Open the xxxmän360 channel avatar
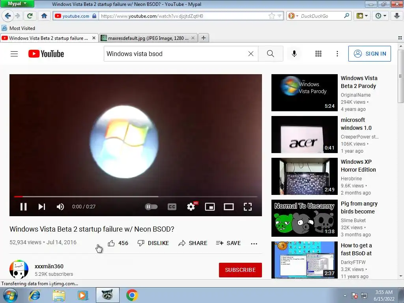The width and height of the screenshot is (404, 303). pyautogui.click(x=19, y=269)
